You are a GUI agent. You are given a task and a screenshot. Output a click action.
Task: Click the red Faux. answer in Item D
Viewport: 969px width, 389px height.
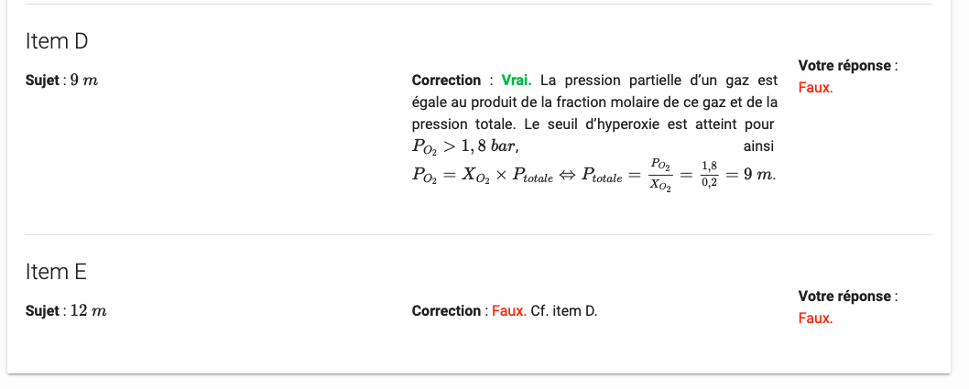(815, 88)
